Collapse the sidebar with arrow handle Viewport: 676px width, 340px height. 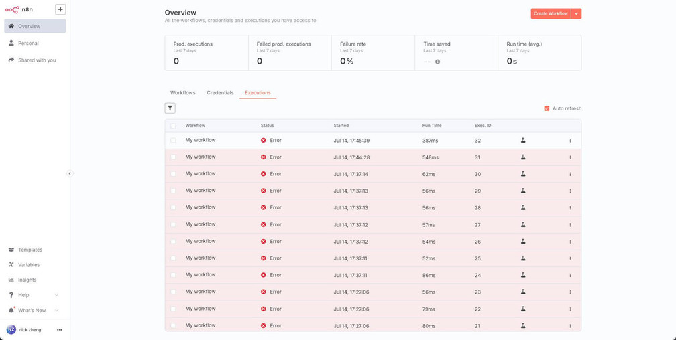click(x=70, y=173)
